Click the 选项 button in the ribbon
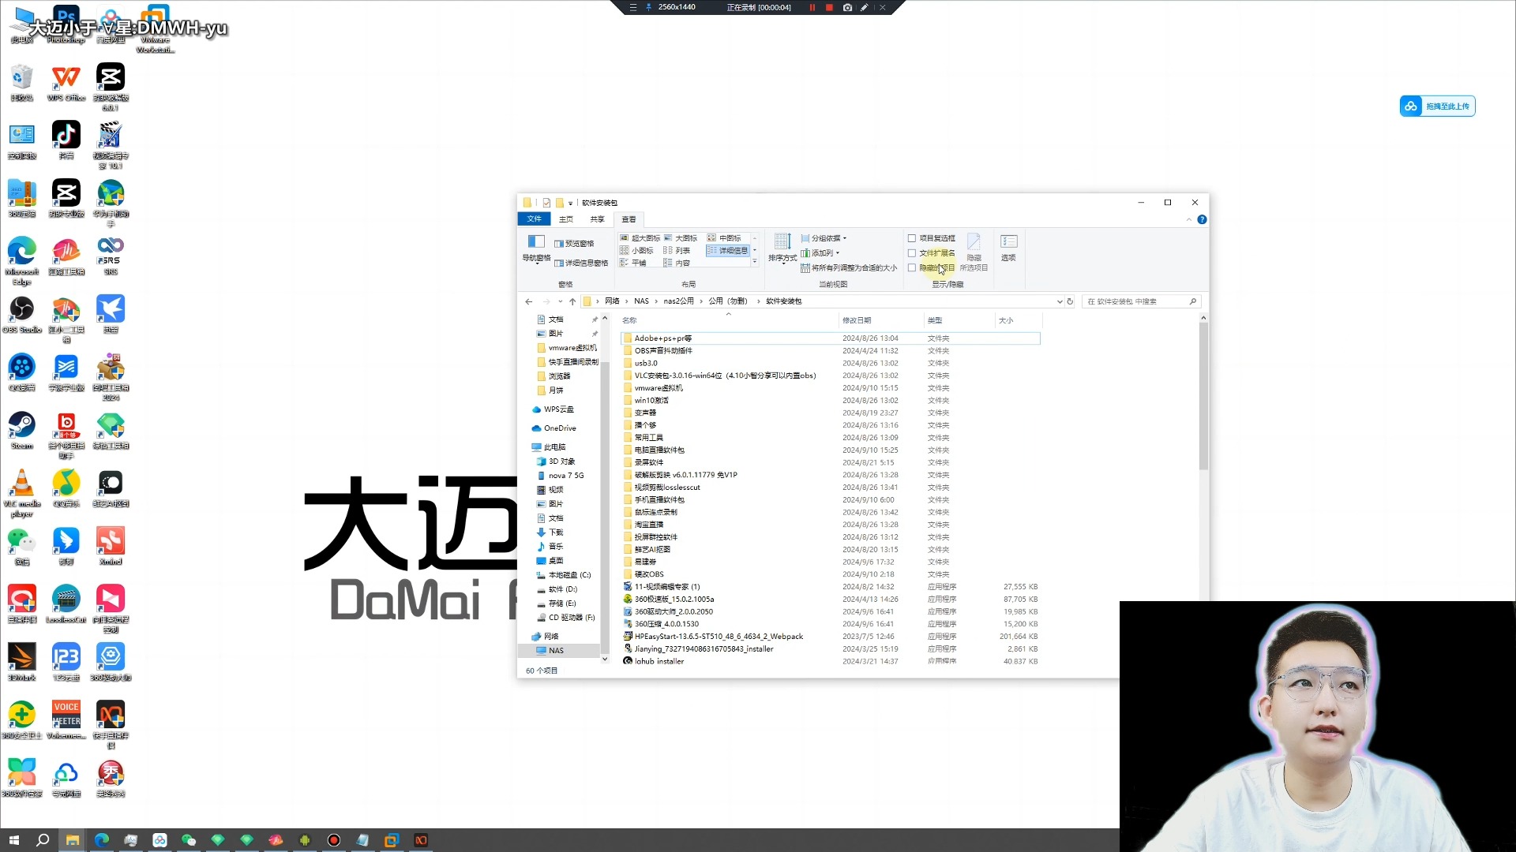The image size is (1516, 852). click(1008, 247)
